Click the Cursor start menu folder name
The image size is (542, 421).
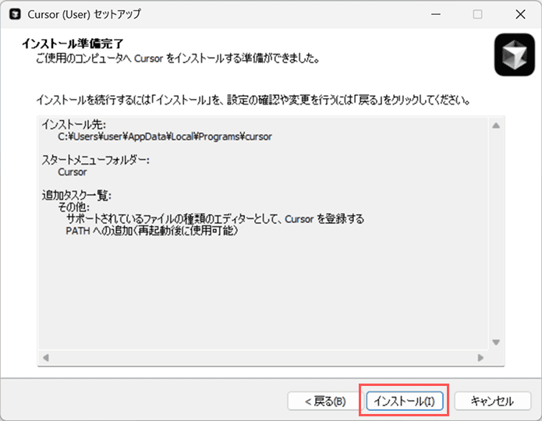click(73, 172)
